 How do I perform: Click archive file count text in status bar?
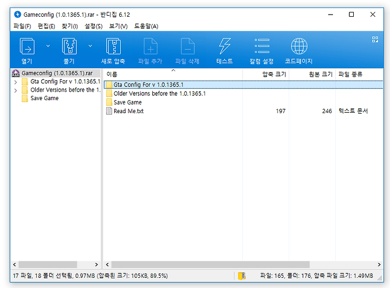tap(316, 276)
